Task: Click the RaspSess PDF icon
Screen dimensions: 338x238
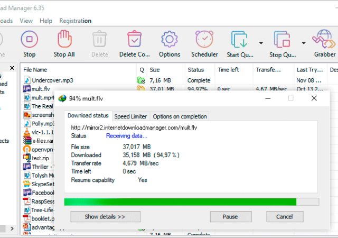Action: pyautogui.click(x=27, y=201)
